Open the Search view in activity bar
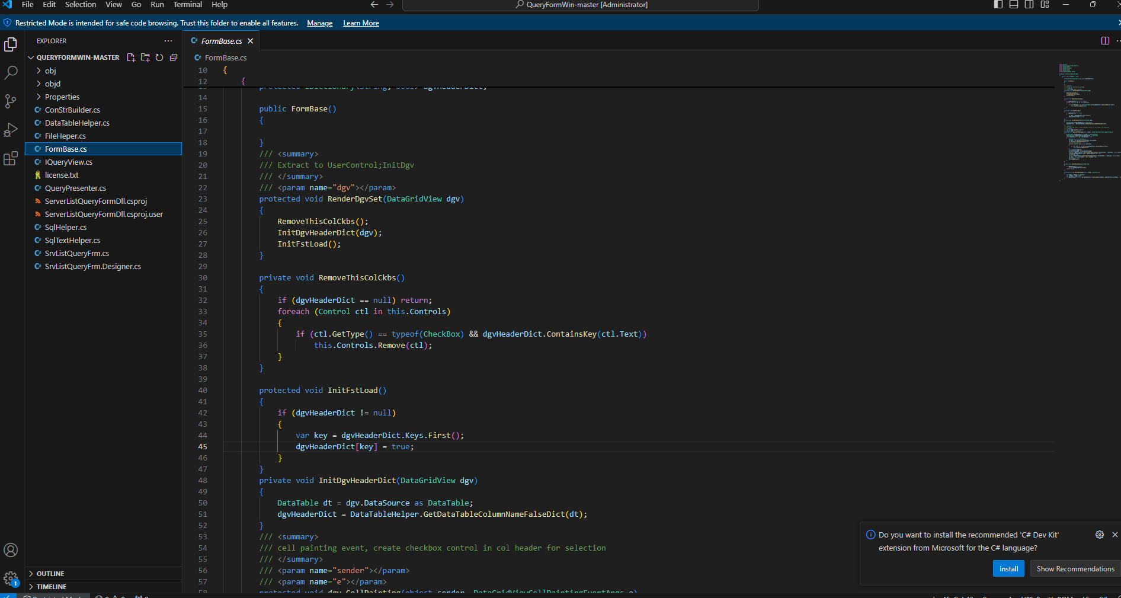This screenshot has height=598, width=1121. pyautogui.click(x=11, y=73)
